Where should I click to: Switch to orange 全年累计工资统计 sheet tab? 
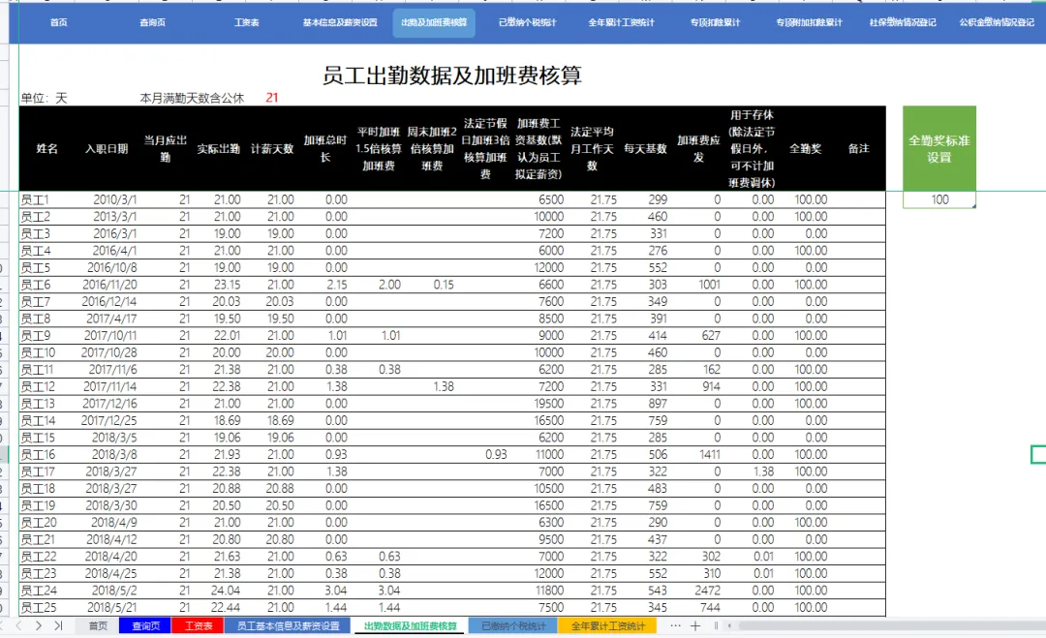point(607,626)
